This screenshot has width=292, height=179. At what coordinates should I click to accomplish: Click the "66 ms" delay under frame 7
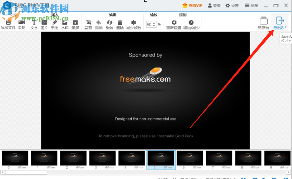click(226, 167)
